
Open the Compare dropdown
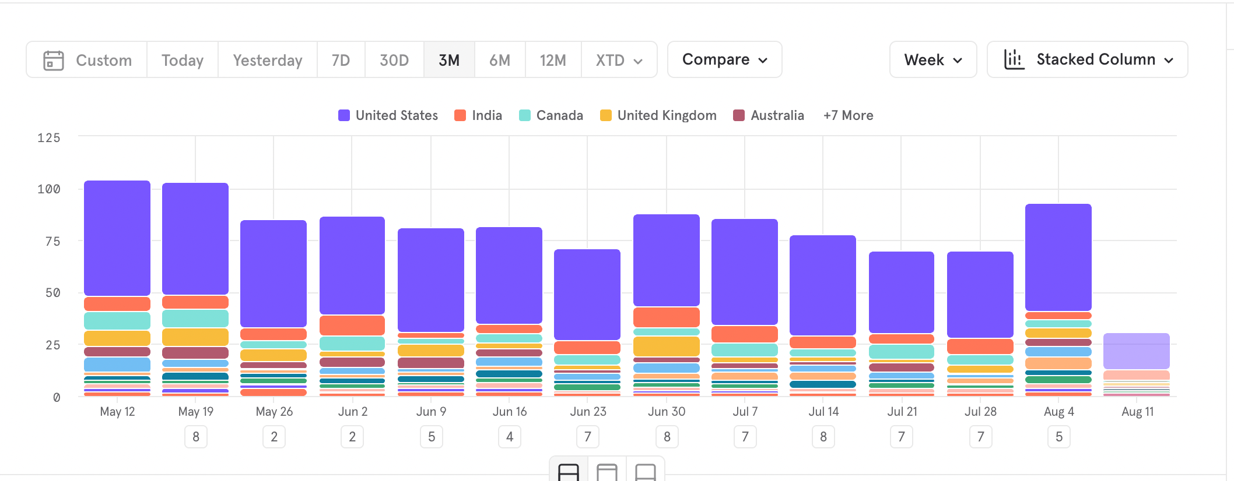tap(724, 59)
